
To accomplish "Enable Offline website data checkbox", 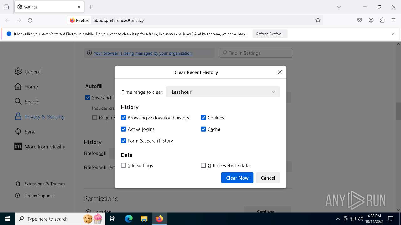I will [x=203, y=165].
